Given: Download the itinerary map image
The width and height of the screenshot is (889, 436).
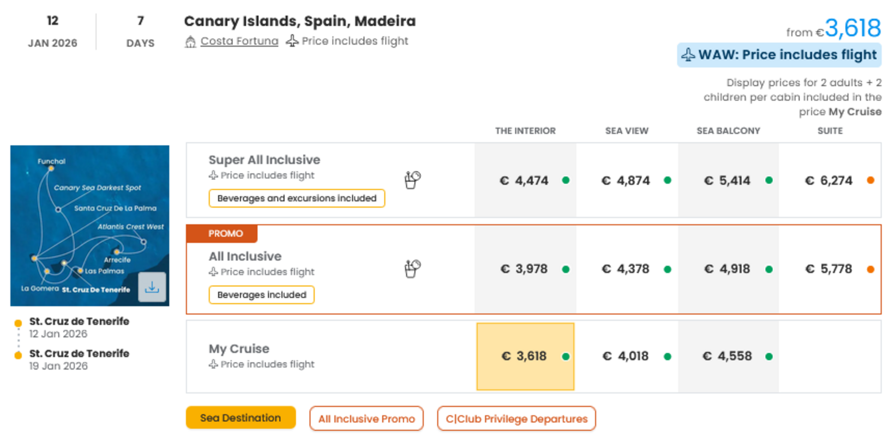Looking at the screenshot, I should (x=152, y=287).
